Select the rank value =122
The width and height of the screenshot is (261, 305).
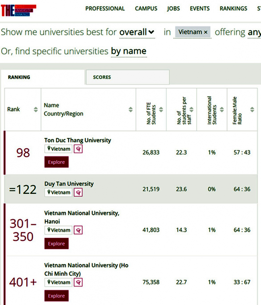tap(23, 189)
